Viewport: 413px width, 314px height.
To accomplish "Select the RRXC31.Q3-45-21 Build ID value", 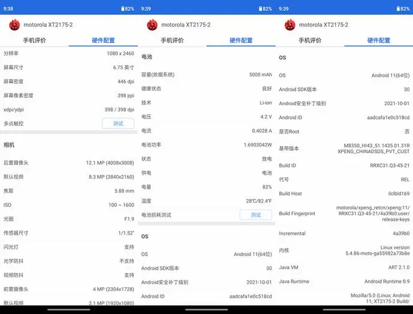I will [x=390, y=165].
